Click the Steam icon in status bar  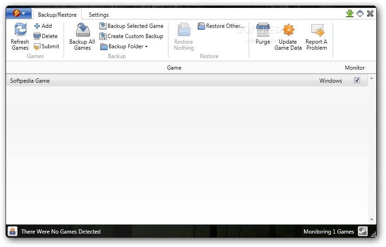tap(363, 232)
